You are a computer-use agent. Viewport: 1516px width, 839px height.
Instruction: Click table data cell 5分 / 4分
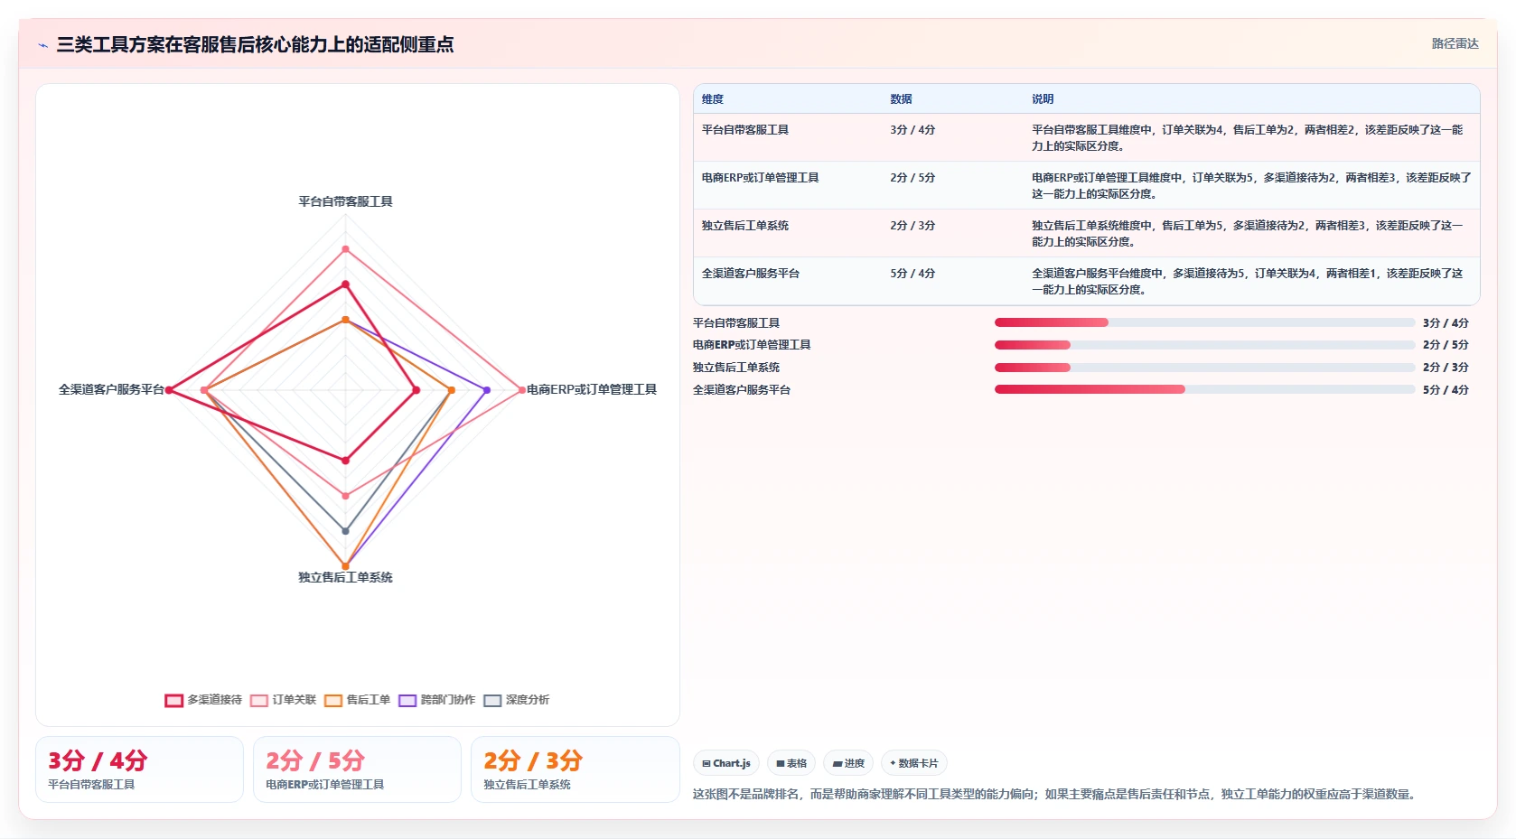pos(912,274)
